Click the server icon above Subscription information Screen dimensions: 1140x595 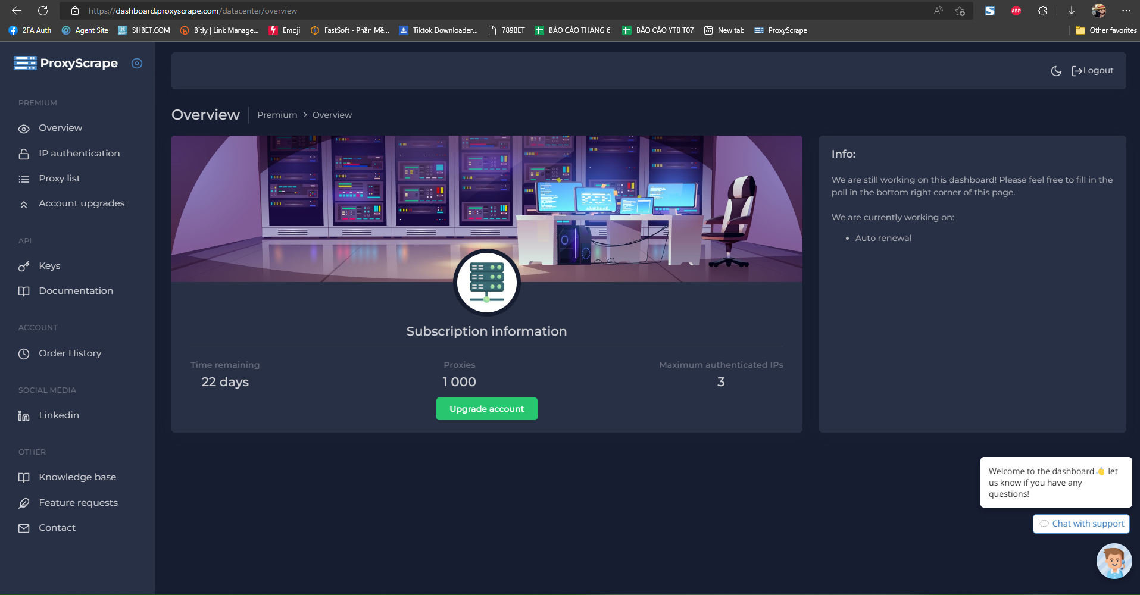[487, 283]
